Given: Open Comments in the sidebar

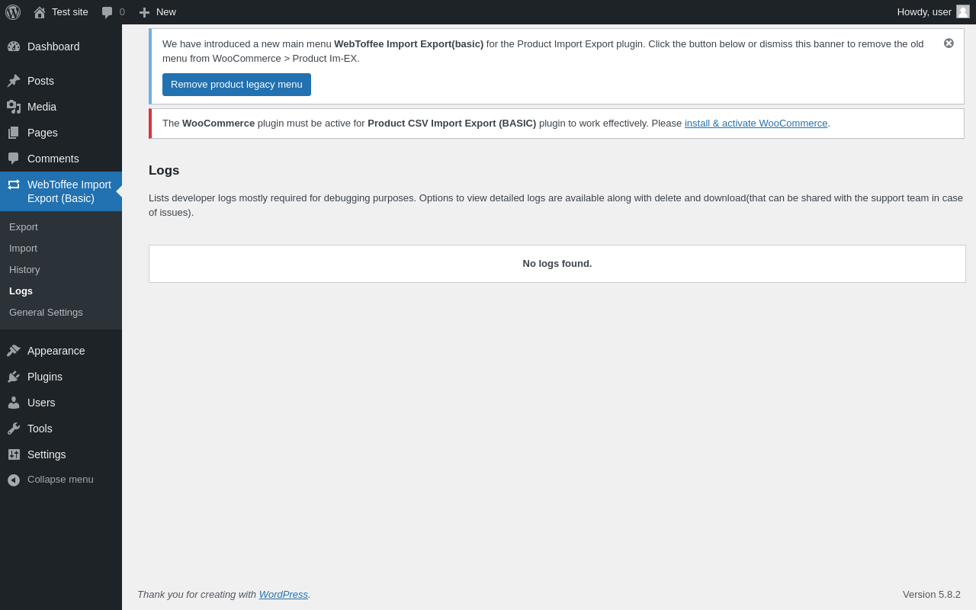Looking at the screenshot, I should point(61,159).
